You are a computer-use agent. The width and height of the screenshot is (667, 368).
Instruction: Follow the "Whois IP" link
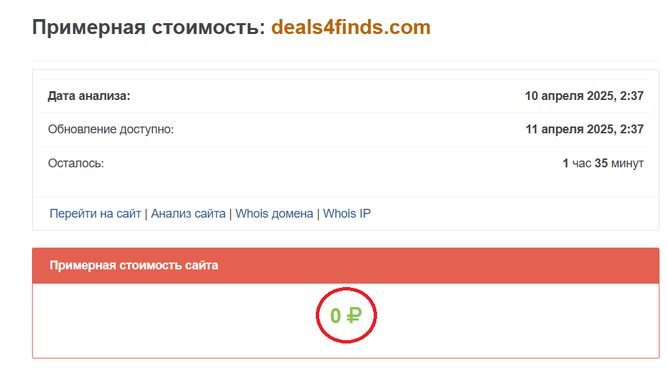(x=346, y=214)
